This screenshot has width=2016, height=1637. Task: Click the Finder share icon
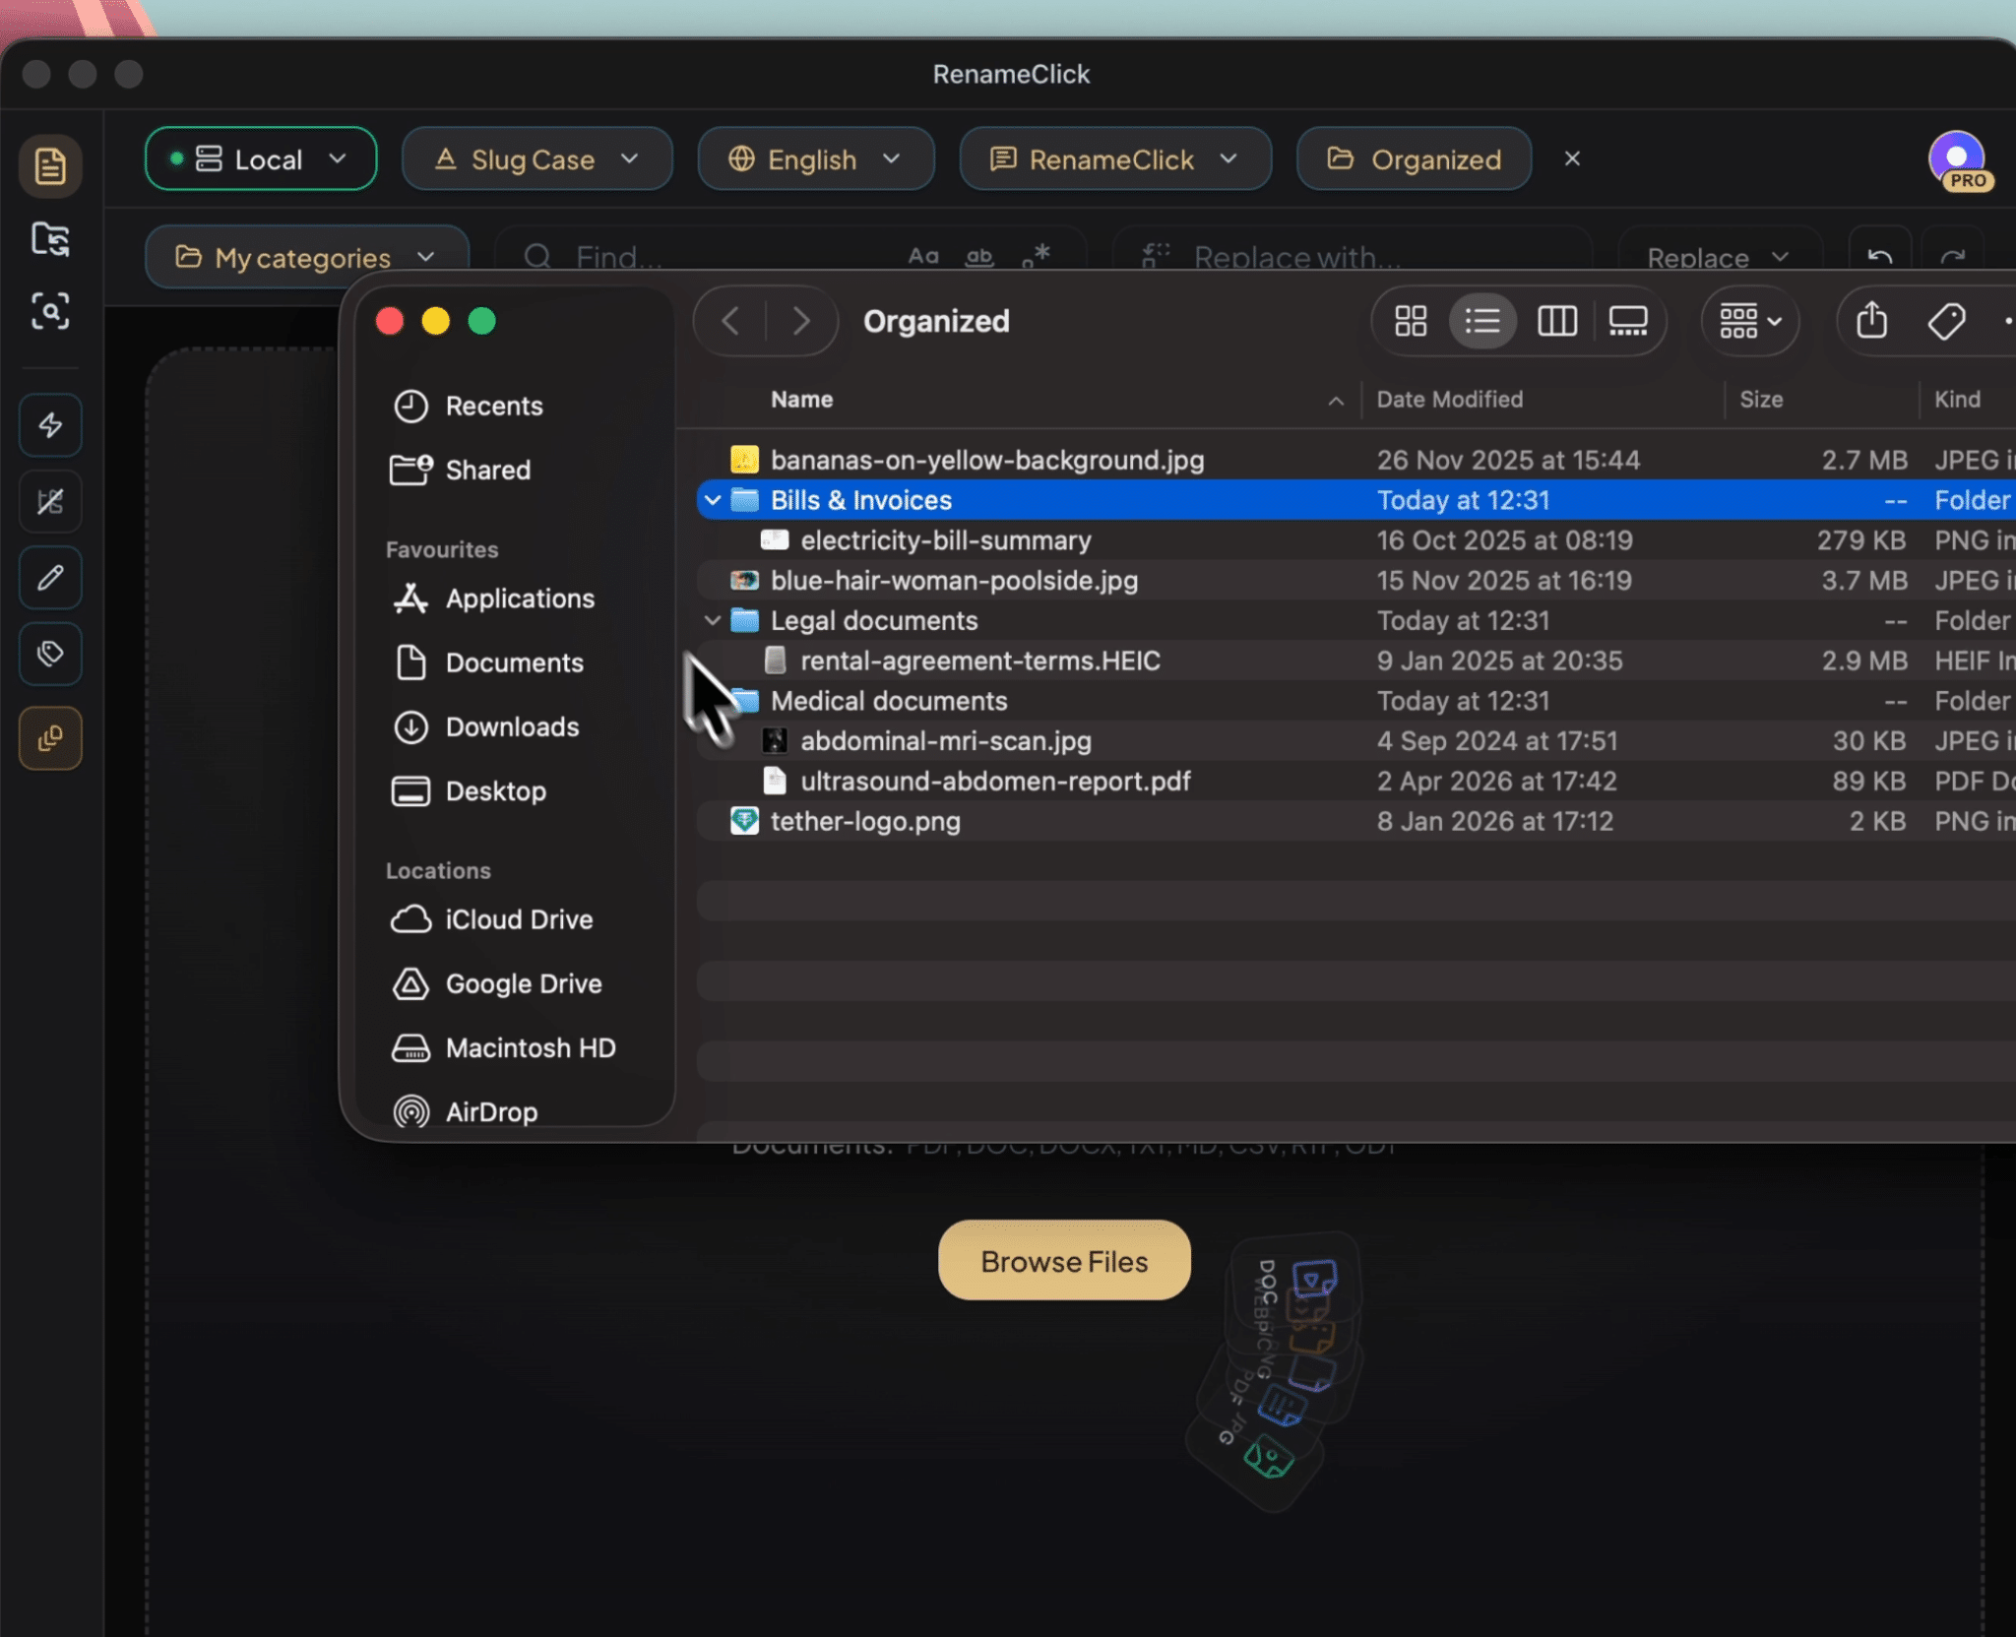tap(1871, 321)
